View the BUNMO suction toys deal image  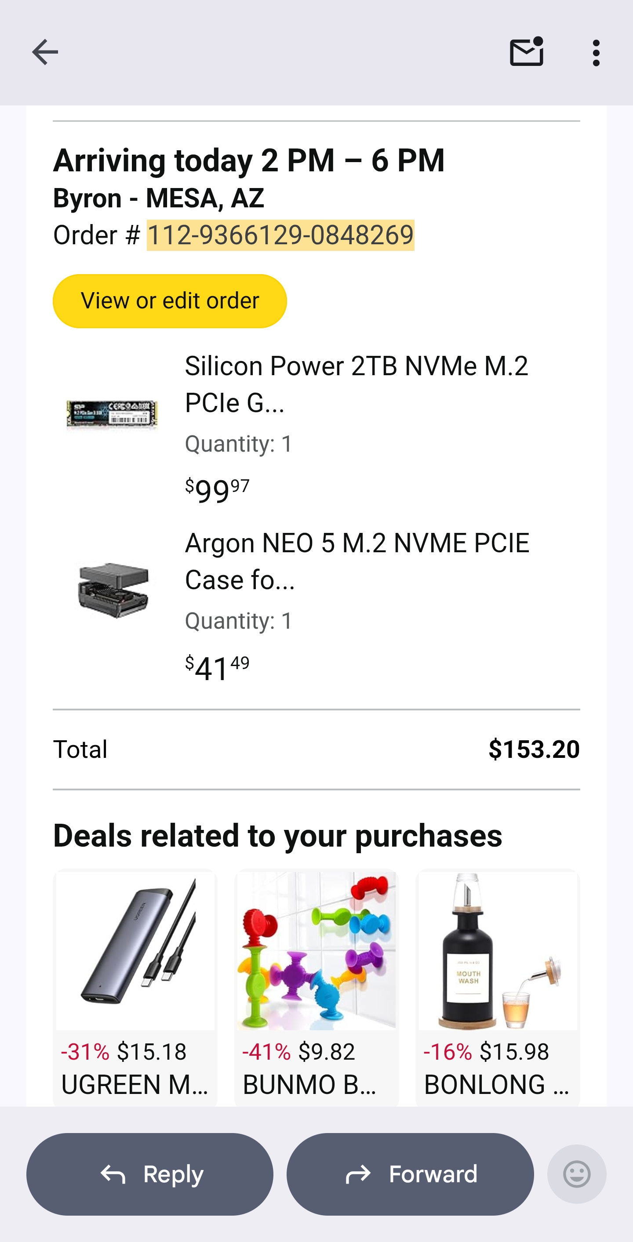[x=316, y=951]
